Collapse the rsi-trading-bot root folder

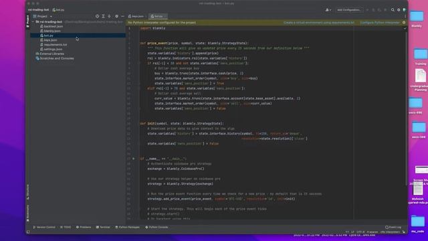click(x=33, y=22)
